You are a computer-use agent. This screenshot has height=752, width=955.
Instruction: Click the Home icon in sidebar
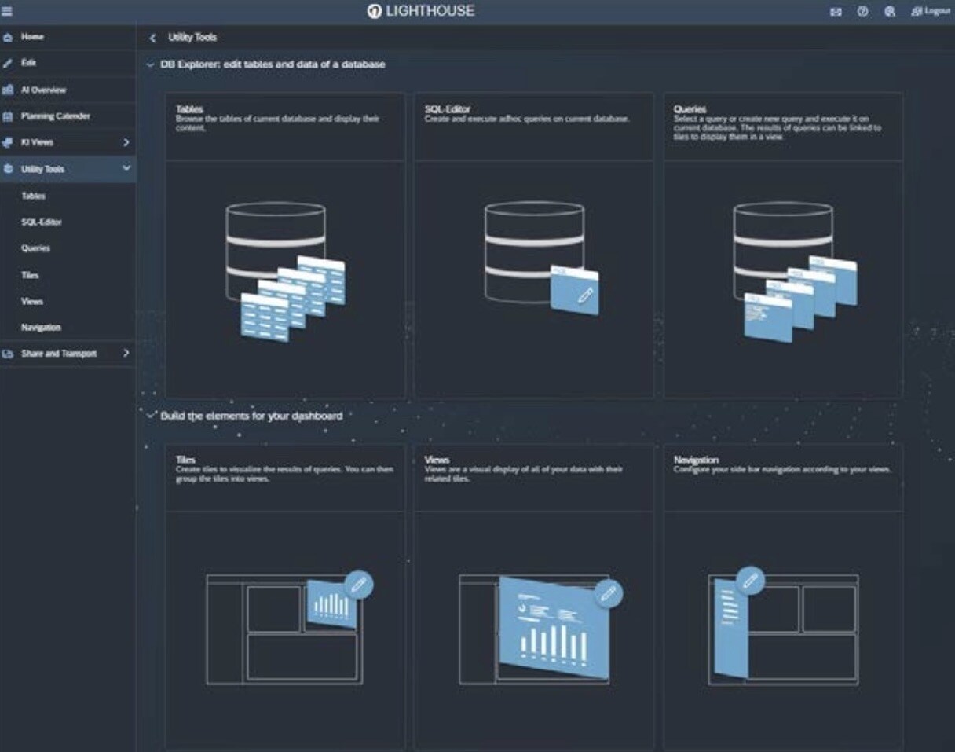coord(8,37)
